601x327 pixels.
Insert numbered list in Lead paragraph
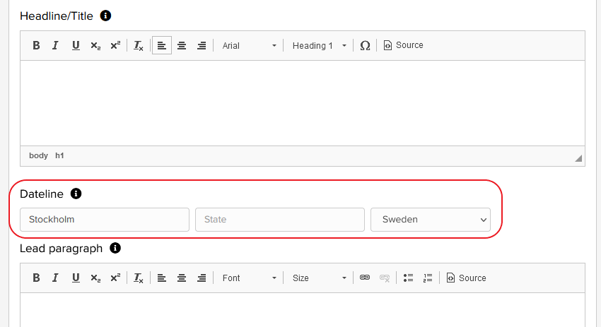[x=428, y=278]
